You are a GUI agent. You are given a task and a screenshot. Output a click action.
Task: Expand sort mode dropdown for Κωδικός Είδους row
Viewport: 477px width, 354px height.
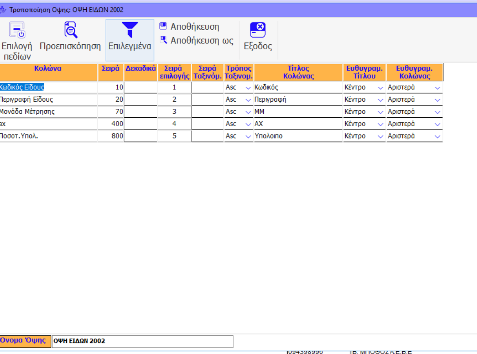[248, 88]
